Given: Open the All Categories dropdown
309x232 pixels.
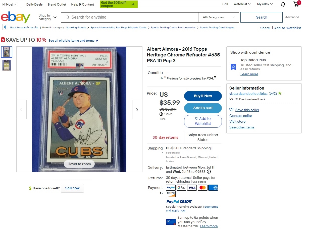Looking at the screenshot, I should pyautogui.click(x=219, y=17).
